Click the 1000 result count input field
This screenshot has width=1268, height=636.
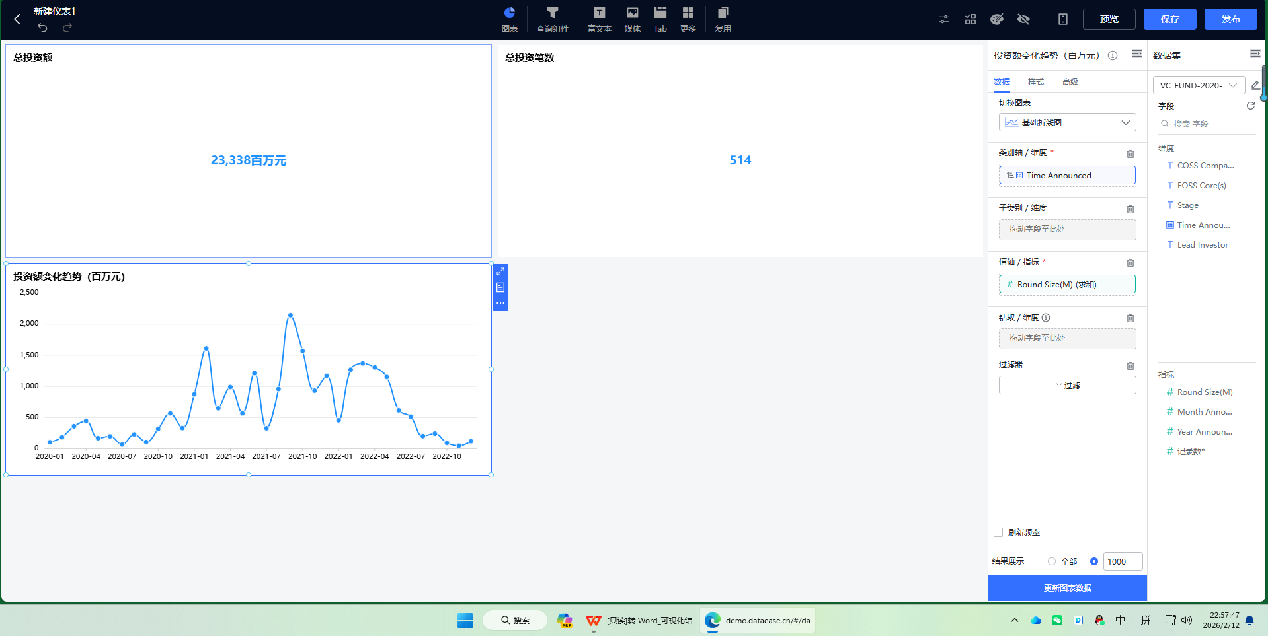tap(1123, 561)
